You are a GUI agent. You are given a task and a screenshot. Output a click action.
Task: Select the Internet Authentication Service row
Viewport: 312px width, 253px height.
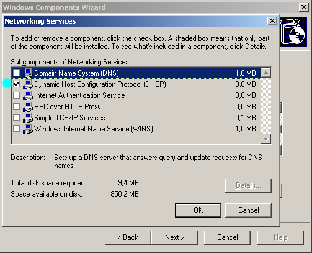point(136,95)
